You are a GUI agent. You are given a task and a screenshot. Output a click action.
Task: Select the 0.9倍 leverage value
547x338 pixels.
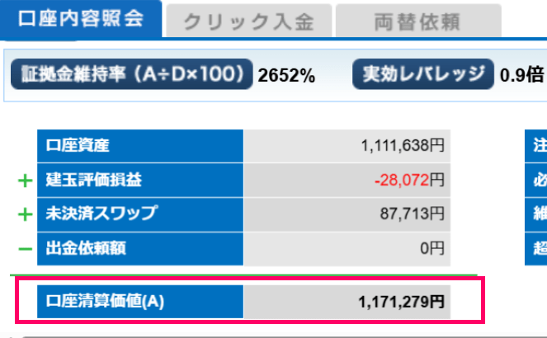coord(521,76)
